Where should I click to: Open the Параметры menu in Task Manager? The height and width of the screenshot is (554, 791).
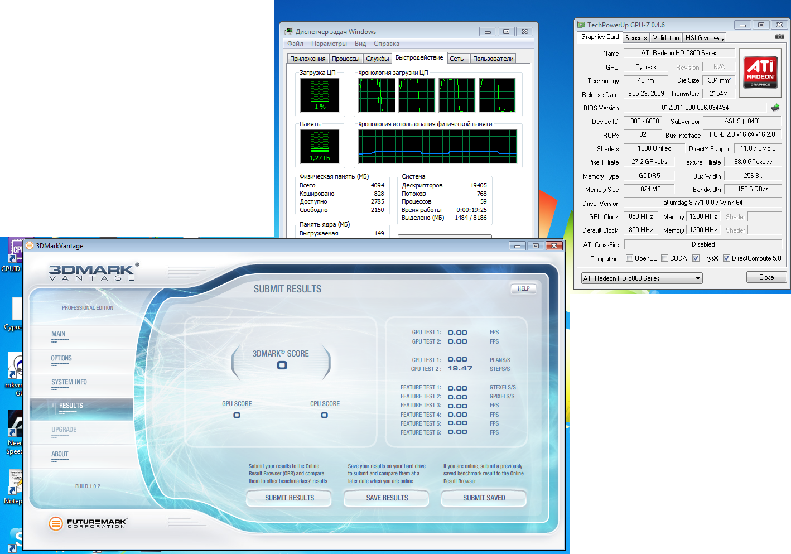click(329, 44)
